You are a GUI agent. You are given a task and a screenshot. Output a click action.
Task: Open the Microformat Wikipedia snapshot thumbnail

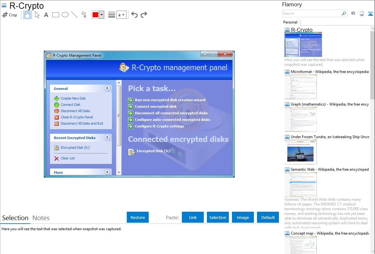(x=301, y=87)
